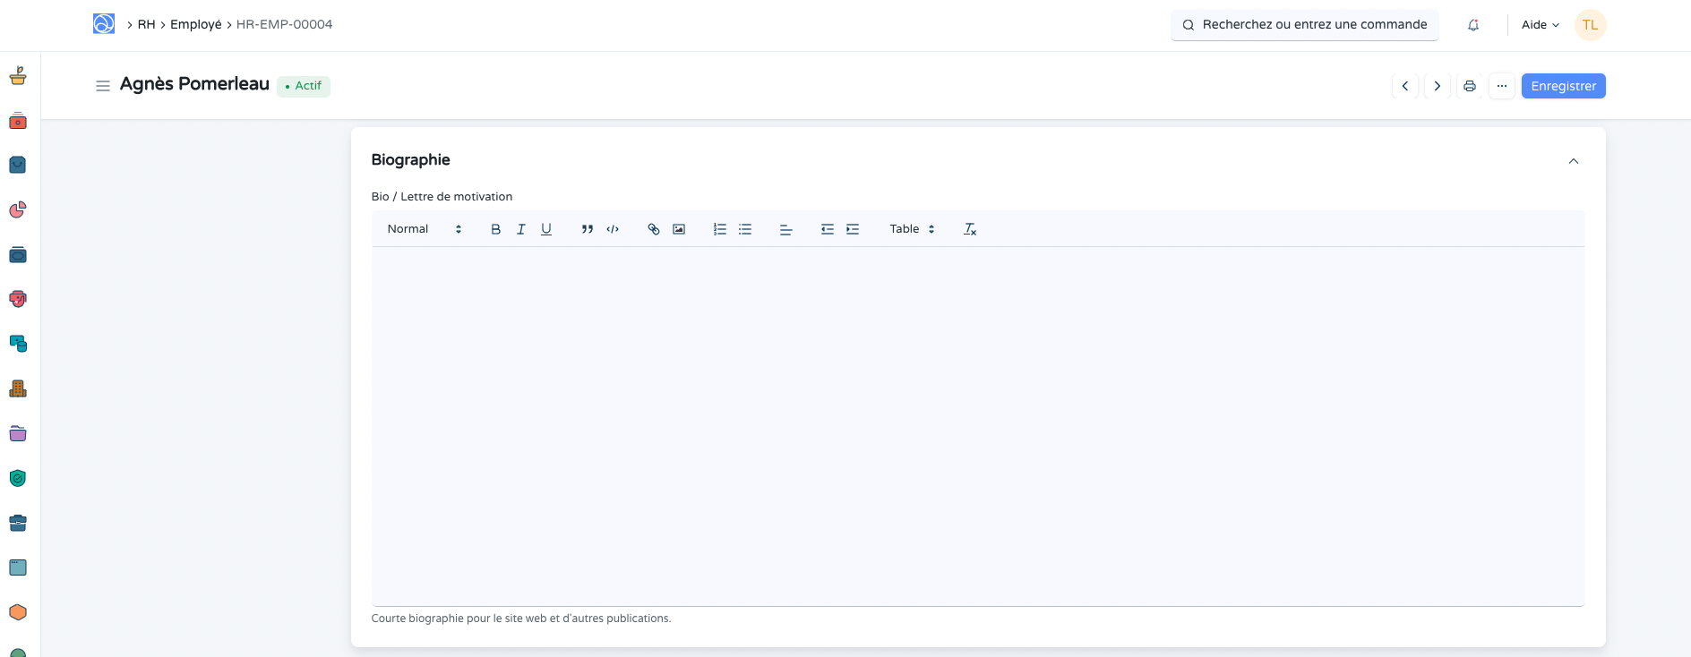Open the orange hexagon sidebar icon
The height and width of the screenshot is (657, 1691).
[x=18, y=612]
